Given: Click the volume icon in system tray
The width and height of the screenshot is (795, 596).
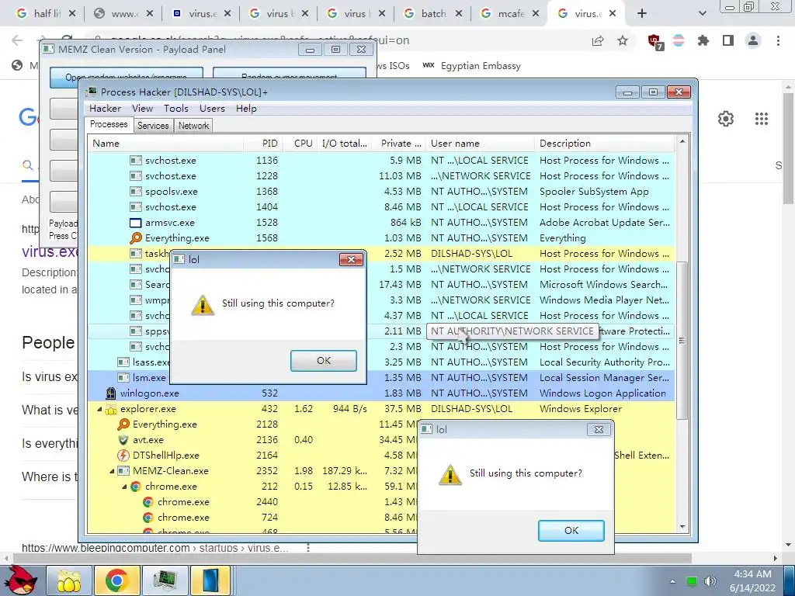Looking at the screenshot, I should pyautogui.click(x=710, y=581).
